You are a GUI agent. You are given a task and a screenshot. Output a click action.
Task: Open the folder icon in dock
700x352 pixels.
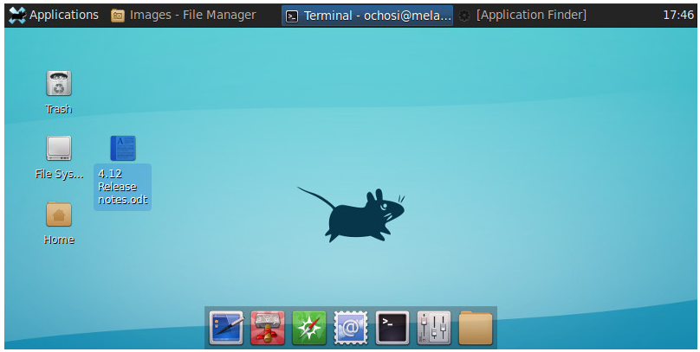476,329
